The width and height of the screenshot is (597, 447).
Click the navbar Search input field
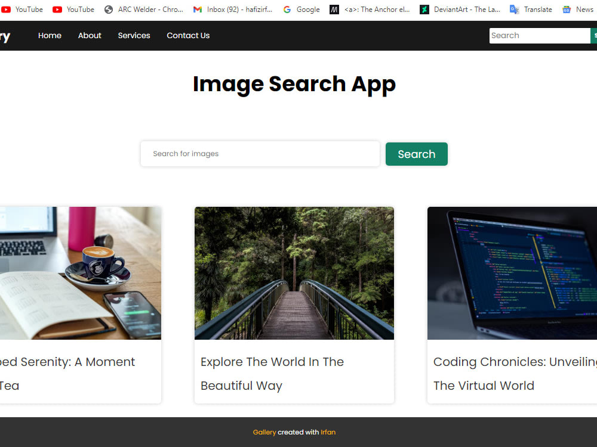[x=540, y=35]
